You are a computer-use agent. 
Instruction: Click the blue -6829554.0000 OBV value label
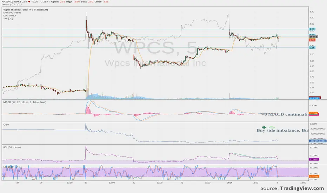(318, 141)
